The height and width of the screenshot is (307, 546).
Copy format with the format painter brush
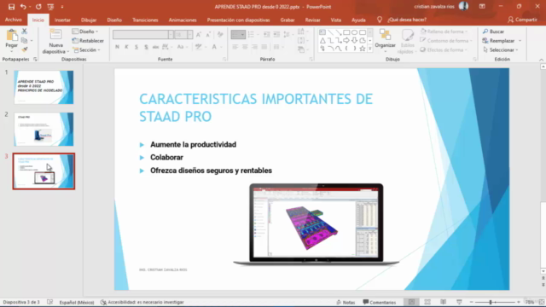tap(25, 49)
